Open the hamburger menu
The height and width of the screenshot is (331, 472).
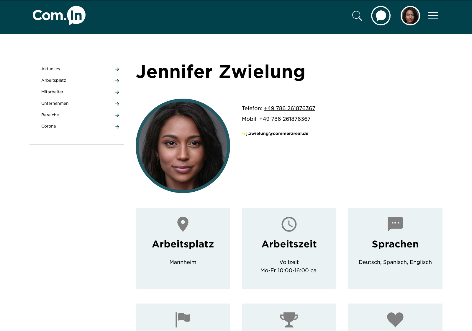433,16
